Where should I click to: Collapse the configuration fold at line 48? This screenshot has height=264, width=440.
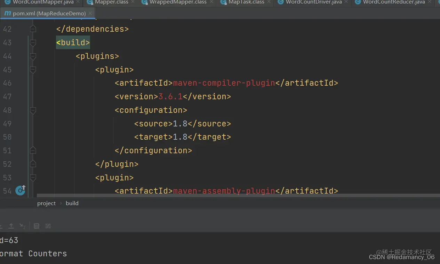tap(33, 110)
